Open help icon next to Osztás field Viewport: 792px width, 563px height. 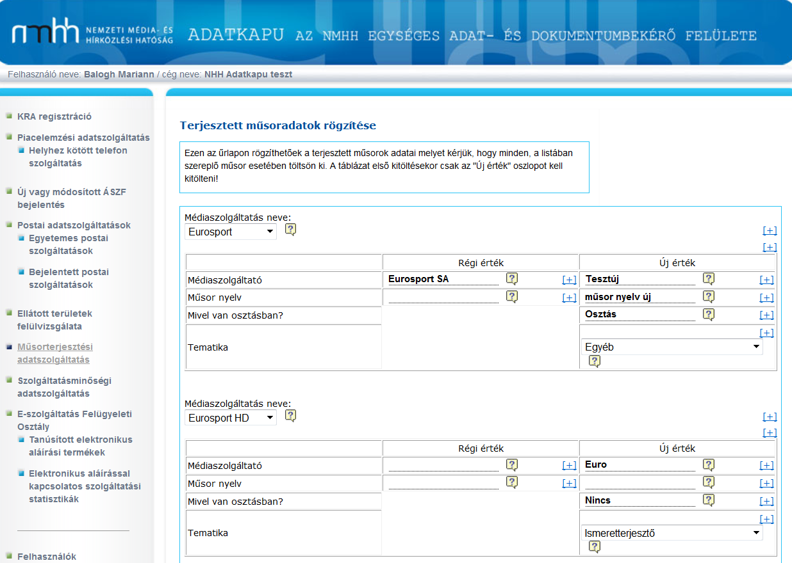(708, 314)
